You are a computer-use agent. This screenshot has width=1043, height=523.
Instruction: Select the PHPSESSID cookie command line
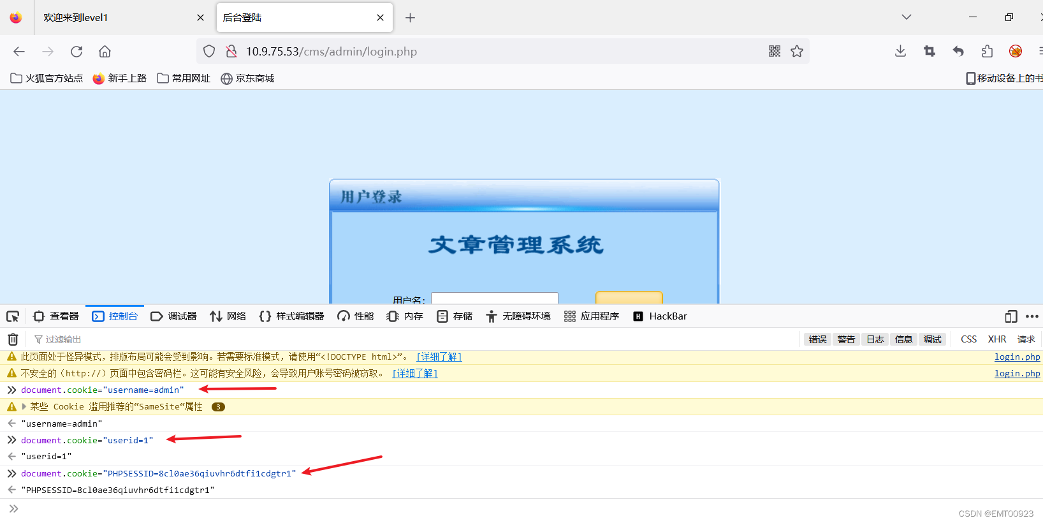pos(159,473)
